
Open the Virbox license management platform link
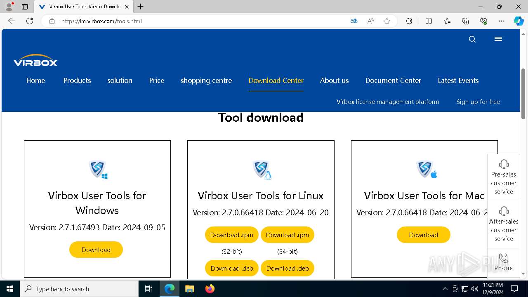388,102
